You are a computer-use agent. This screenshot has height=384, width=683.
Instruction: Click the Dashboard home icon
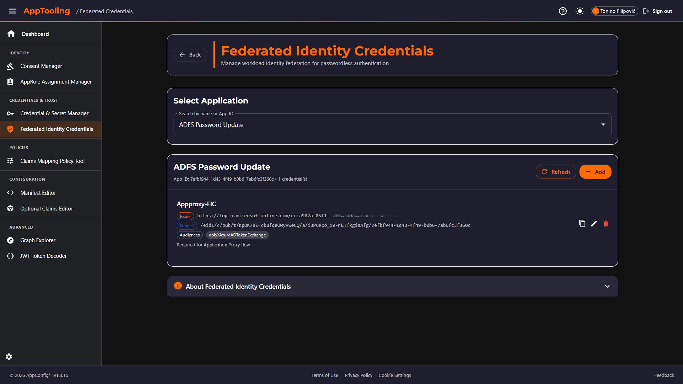[11, 34]
